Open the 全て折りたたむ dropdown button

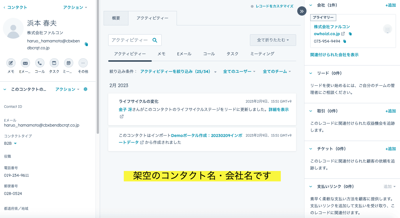(x=273, y=40)
